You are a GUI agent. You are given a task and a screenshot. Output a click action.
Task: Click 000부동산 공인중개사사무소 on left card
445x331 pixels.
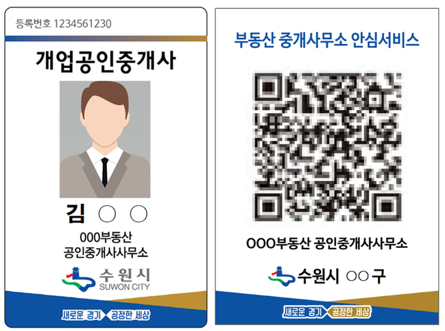(x=106, y=244)
